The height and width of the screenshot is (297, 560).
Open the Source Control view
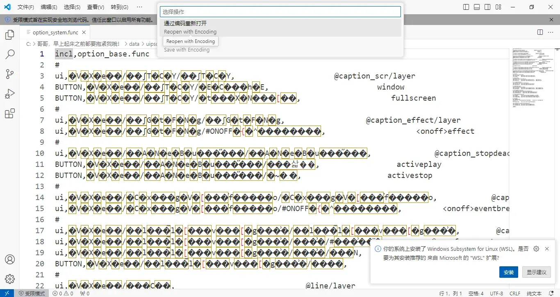[10, 74]
